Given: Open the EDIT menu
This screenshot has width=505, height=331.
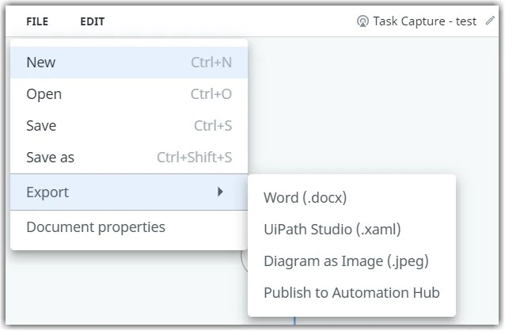Looking at the screenshot, I should (92, 21).
